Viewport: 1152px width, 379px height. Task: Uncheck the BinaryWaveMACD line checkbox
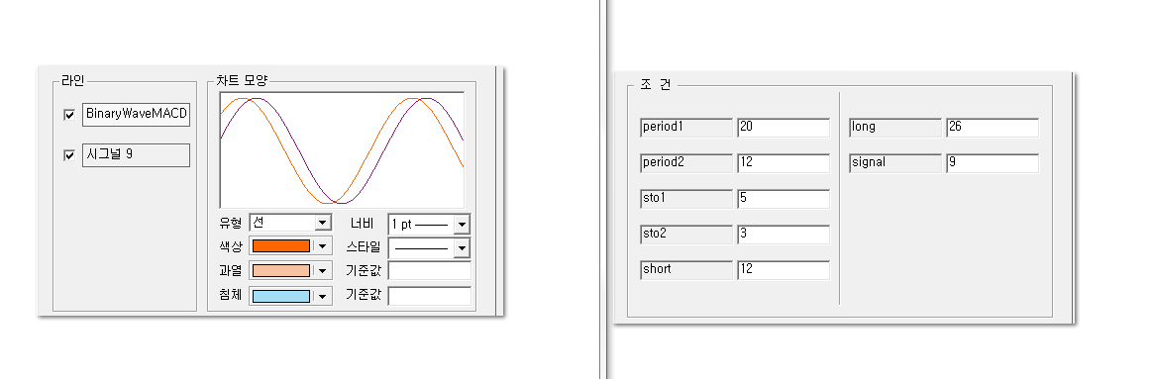[69, 115]
